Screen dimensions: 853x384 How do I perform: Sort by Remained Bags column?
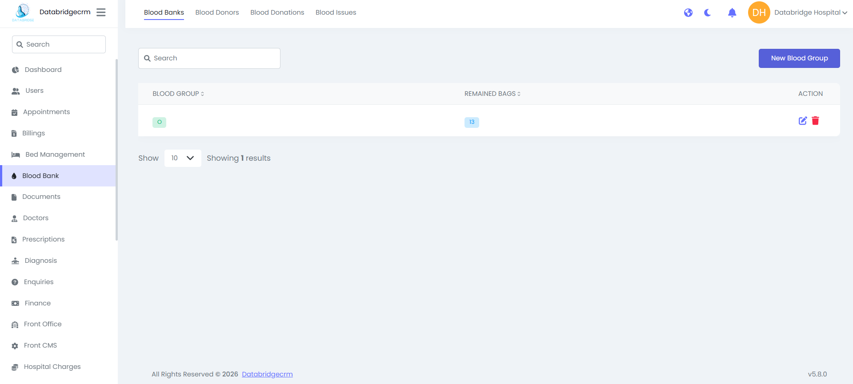519,94
